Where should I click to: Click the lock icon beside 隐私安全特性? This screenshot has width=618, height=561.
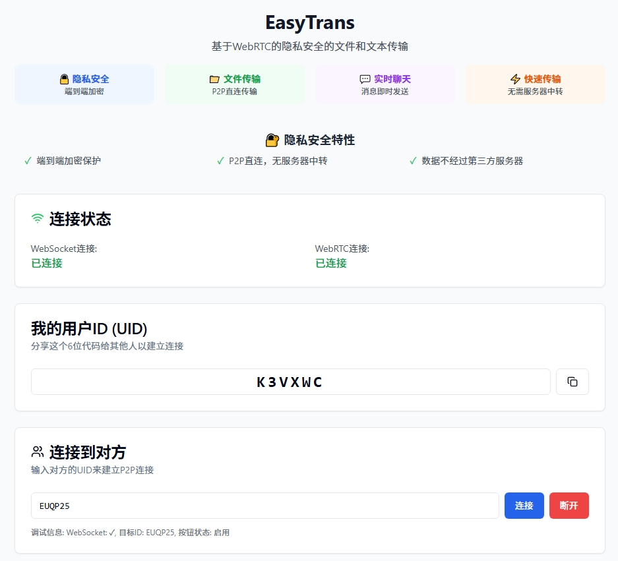tap(272, 140)
